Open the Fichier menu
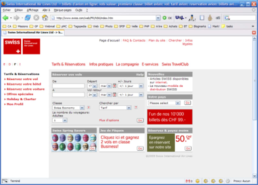This screenshot has width=258, height=185. 6,10
